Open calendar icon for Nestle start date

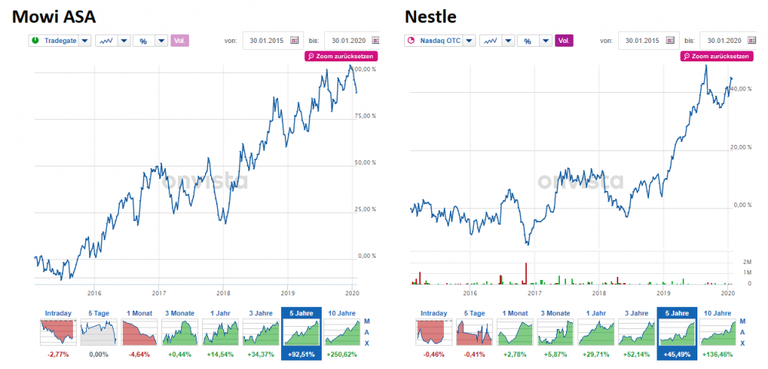tap(670, 41)
